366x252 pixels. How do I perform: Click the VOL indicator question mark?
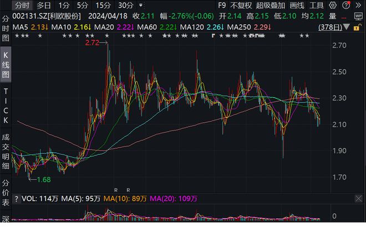point(17,199)
